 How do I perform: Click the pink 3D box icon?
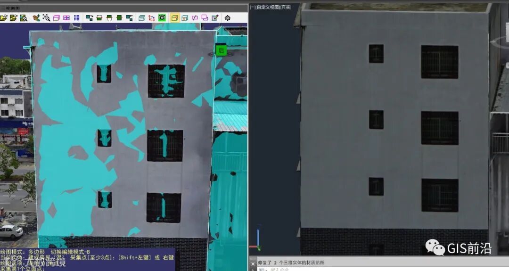(57, 18)
